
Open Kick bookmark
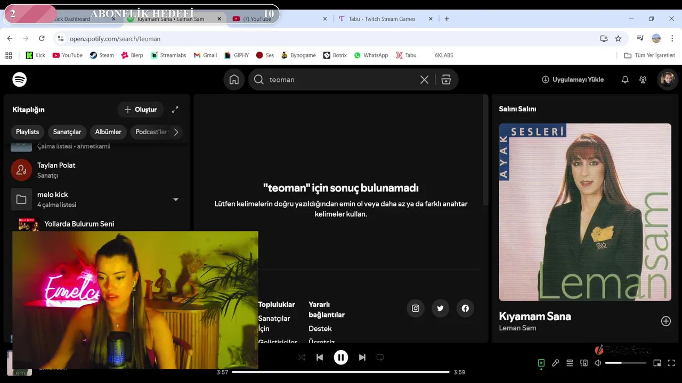click(35, 55)
